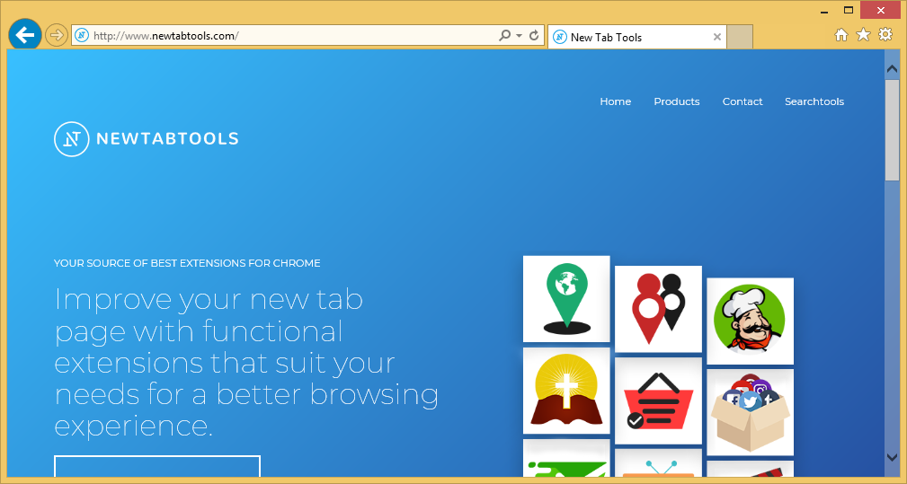Select the social media box extension
This screenshot has height=484, width=907.
750,412
